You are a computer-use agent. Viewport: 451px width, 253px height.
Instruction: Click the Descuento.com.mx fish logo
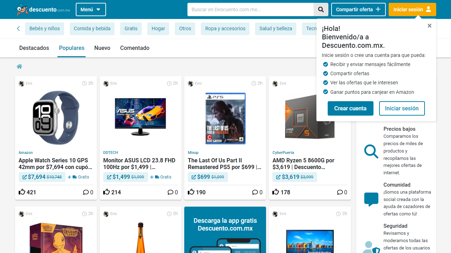(x=23, y=9)
